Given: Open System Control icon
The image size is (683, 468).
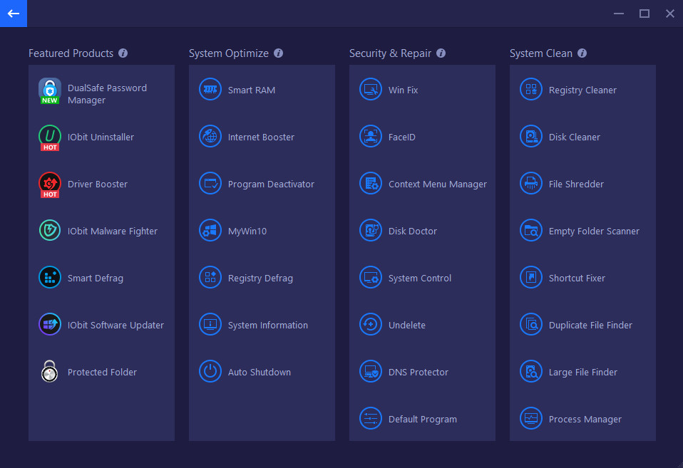Looking at the screenshot, I should (x=370, y=277).
